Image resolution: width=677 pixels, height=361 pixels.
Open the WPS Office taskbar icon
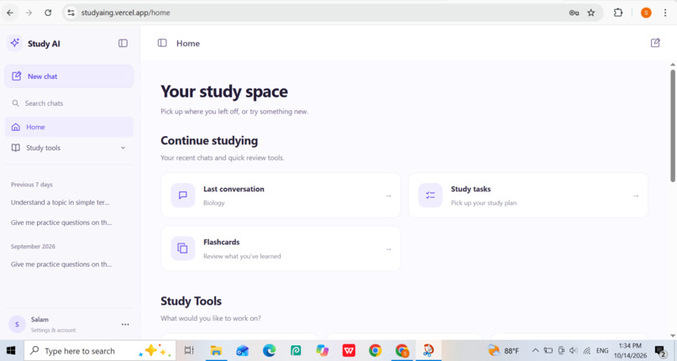349,351
